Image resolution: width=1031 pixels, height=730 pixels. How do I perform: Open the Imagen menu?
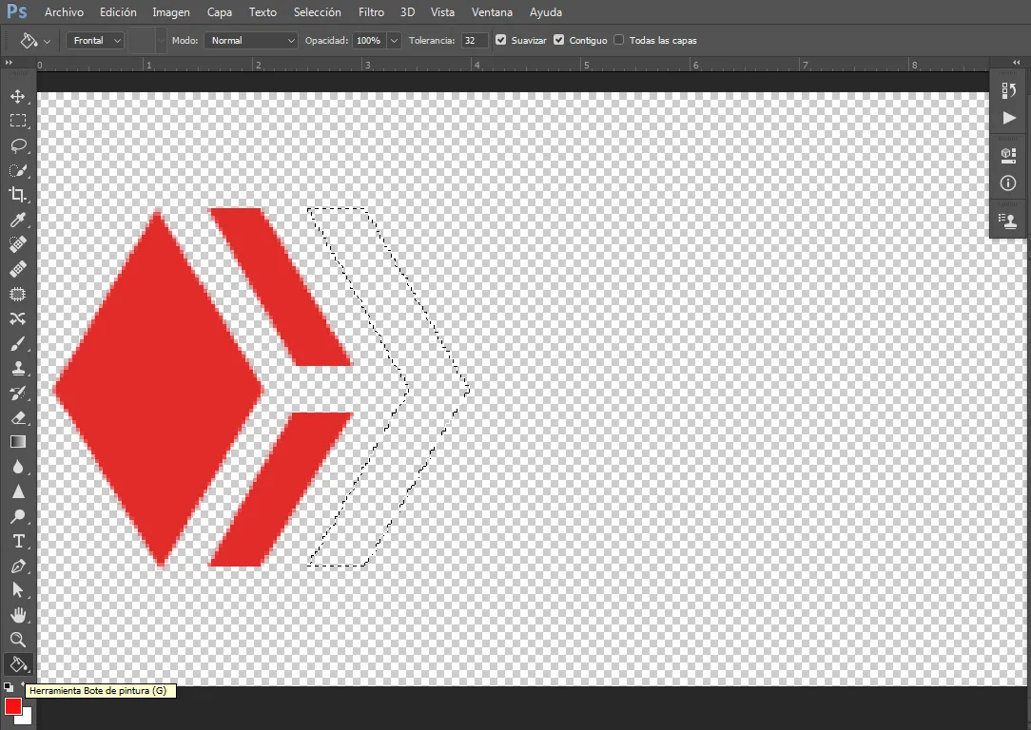171,11
